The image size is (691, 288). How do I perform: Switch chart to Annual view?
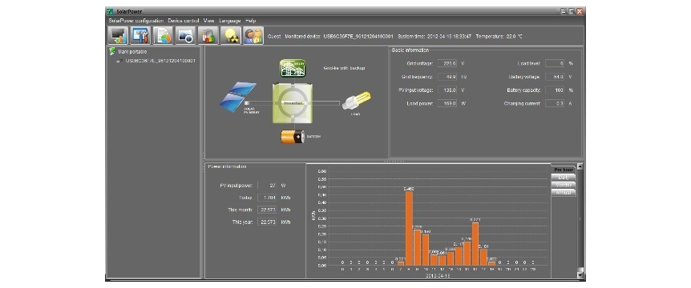564,193
